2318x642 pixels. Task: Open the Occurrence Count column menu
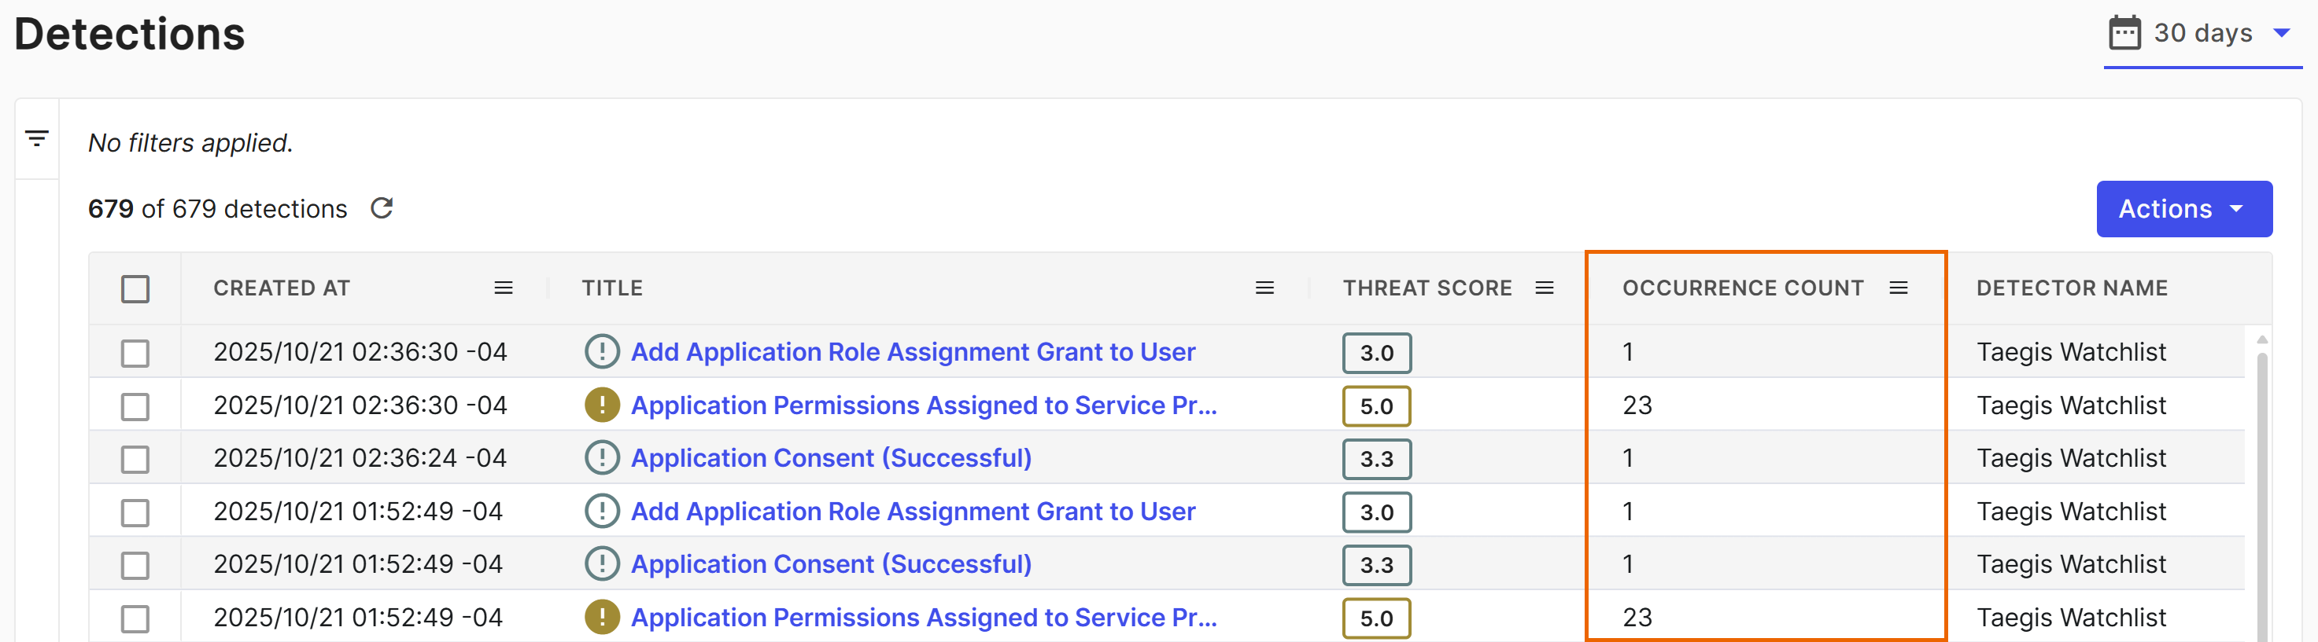coord(1898,288)
